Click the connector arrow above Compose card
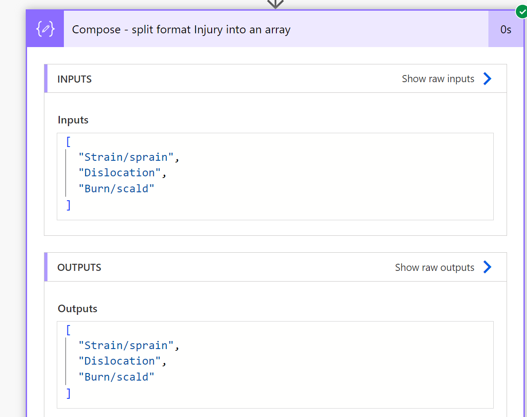The height and width of the screenshot is (417, 527). point(275,4)
